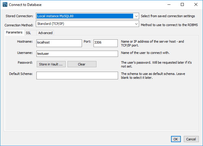Clear the stored password
The height and width of the screenshot is (146, 203).
click(x=82, y=64)
